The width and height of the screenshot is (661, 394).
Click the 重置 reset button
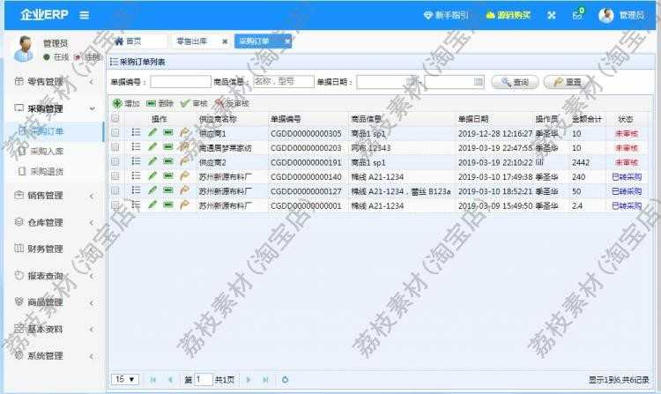[567, 82]
